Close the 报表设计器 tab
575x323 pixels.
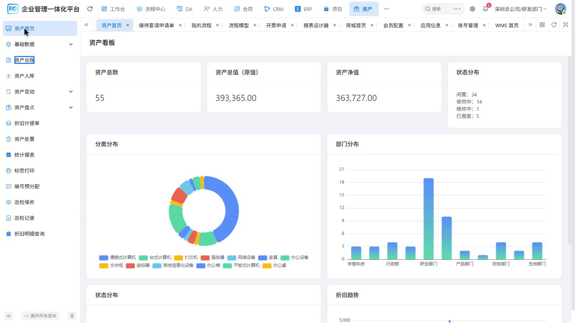tap(335, 25)
